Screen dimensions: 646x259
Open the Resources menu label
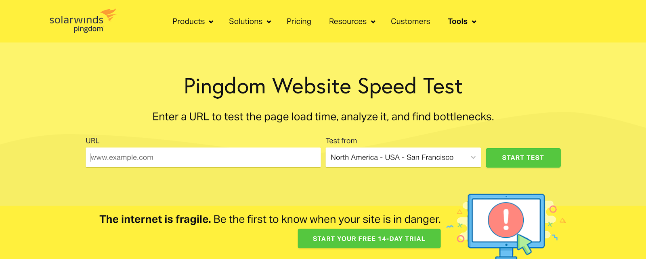click(348, 21)
